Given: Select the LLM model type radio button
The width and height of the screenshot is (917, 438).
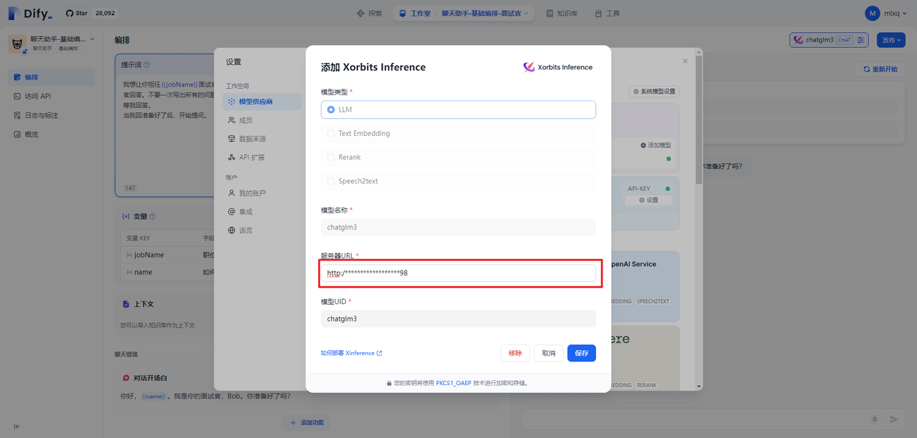Looking at the screenshot, I should tap(331, 109).
